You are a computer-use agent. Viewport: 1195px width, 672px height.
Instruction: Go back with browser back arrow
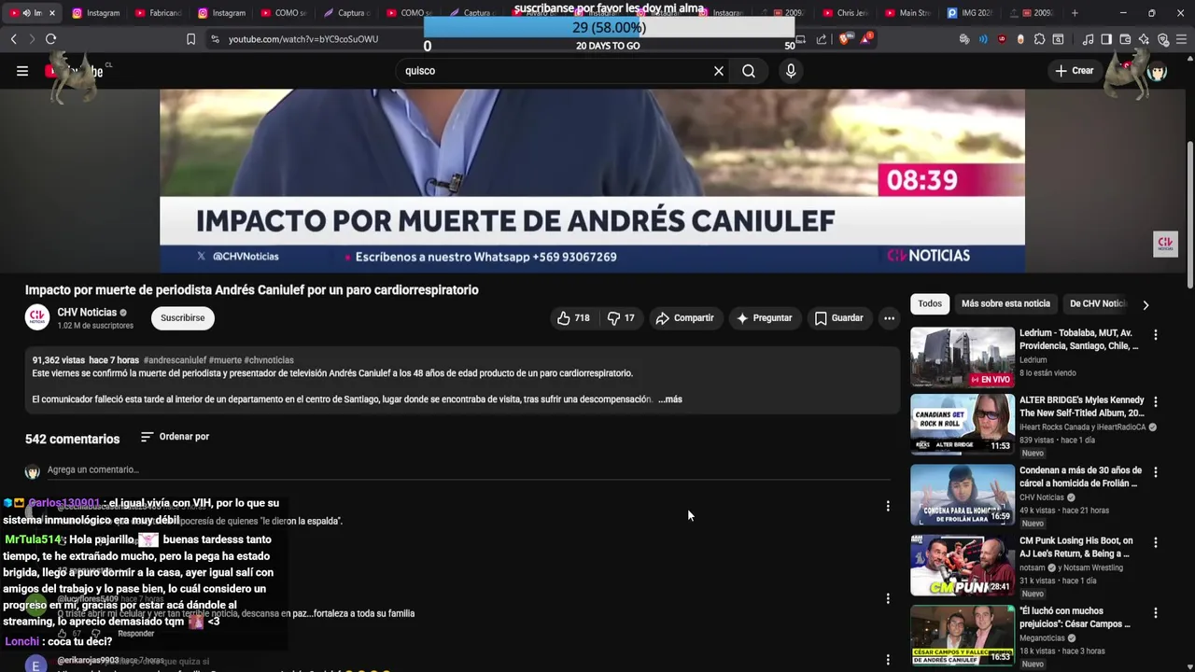coord(13,39)
